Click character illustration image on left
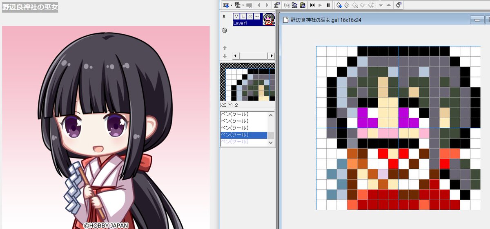Image resolution: width=490 pixels, height=229 pixels. click(x=106, y=127)
